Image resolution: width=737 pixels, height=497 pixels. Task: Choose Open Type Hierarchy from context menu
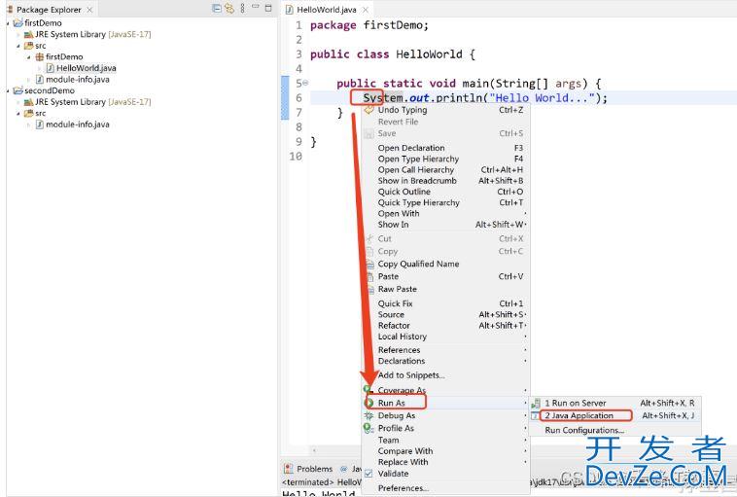(x=445, y=159)
